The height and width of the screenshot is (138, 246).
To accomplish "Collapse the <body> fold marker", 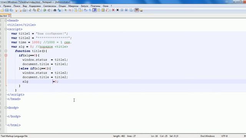I will point(6,108).
